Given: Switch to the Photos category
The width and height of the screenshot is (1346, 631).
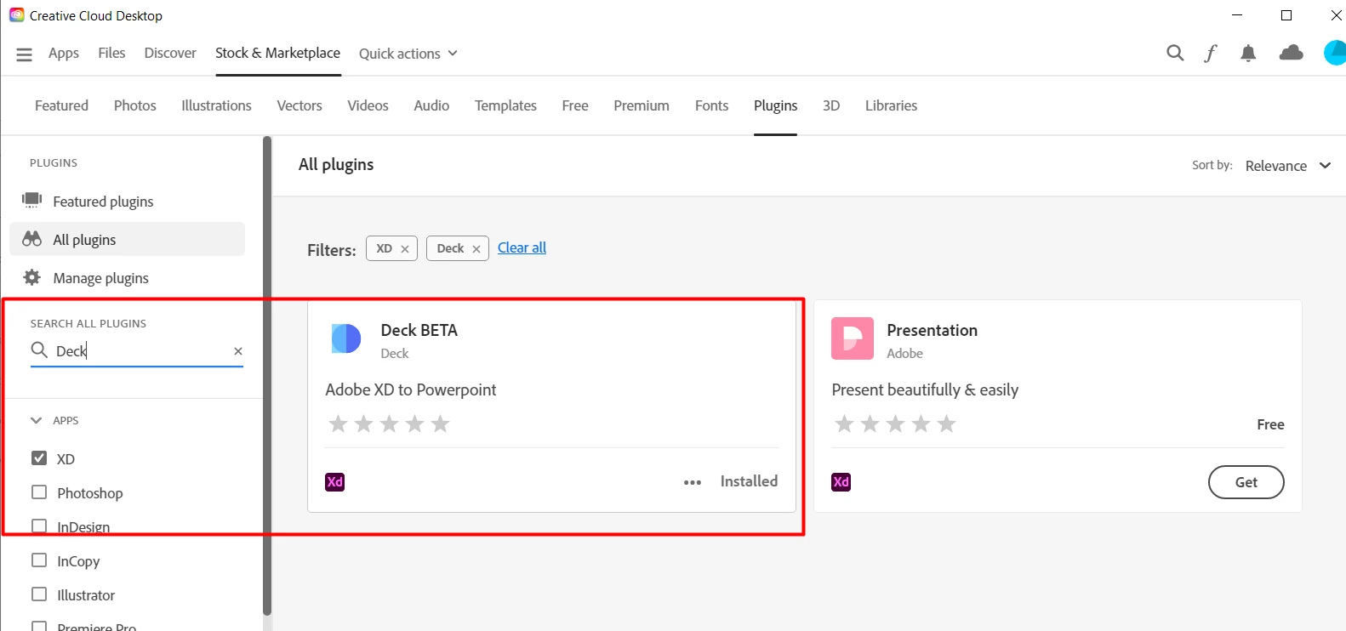Looking at the screenshot, I should (x=135, y=105).
